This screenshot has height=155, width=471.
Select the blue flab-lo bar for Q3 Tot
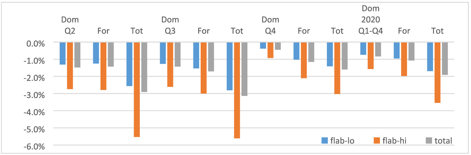tap(230, 66)
